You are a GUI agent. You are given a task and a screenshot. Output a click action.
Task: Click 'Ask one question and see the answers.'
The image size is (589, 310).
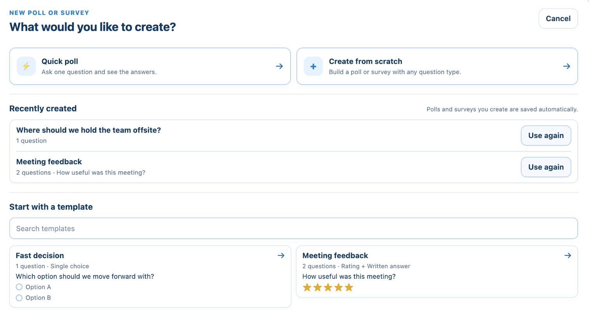(99, 72)
